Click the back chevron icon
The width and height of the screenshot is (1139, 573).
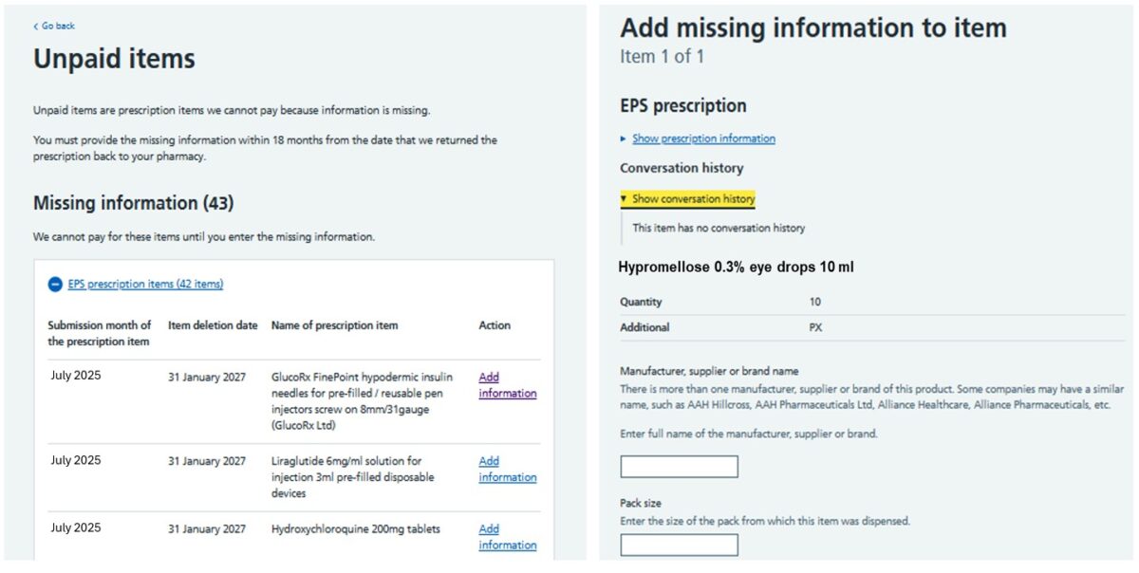pos(36,27)
